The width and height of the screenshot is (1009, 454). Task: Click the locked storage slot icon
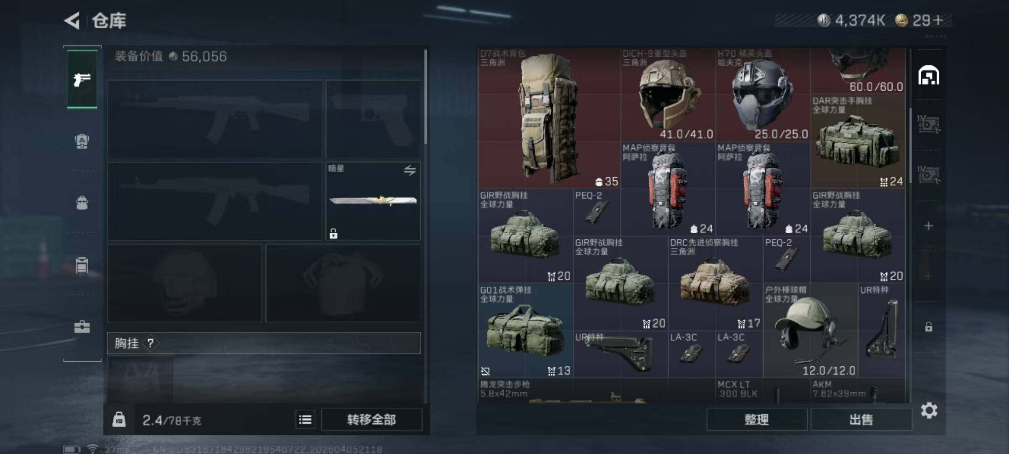coord(929,327)
